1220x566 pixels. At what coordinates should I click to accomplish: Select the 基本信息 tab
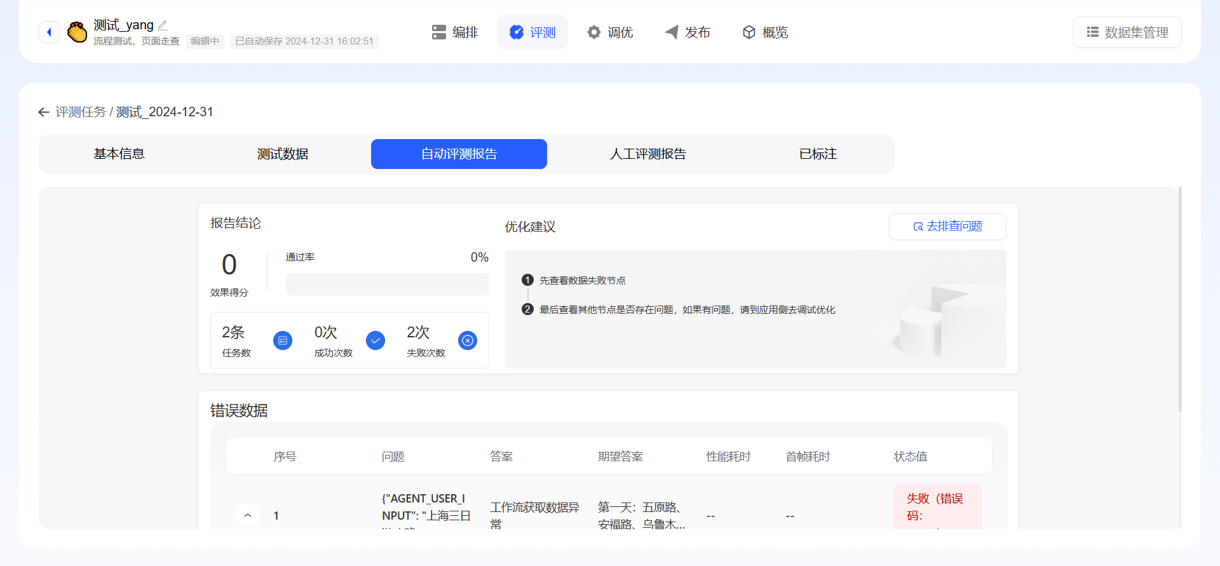119,154
